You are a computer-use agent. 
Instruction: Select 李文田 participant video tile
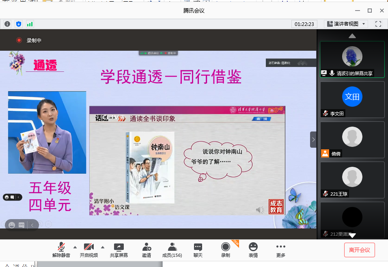pyautogui.click(x=352, y=99)
